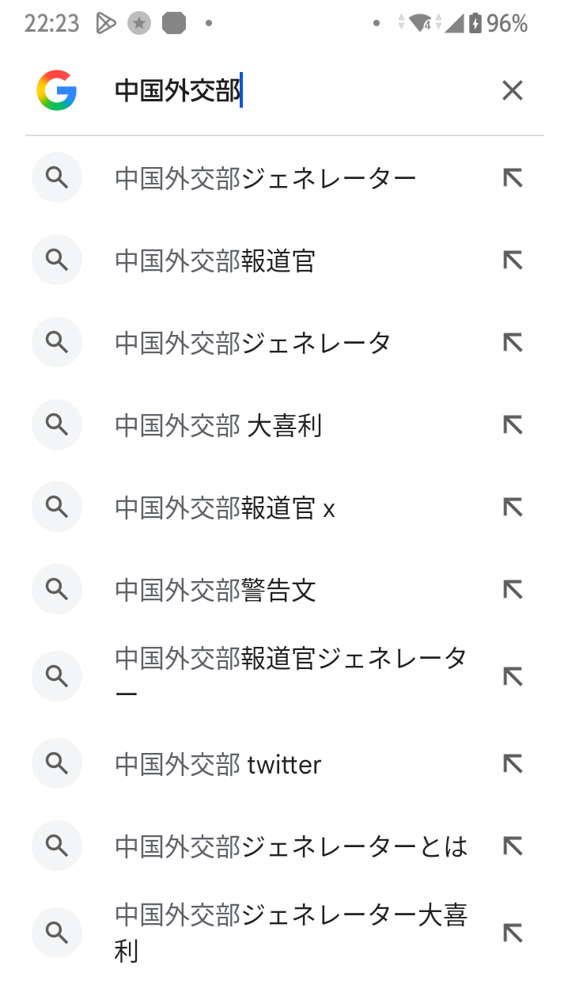Tap arrow icon next to 中国外交部 twitter

[513, 765]
